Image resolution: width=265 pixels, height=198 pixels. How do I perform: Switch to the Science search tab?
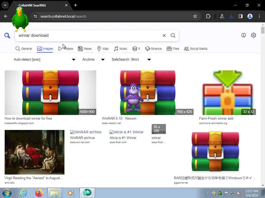point(153,49)
